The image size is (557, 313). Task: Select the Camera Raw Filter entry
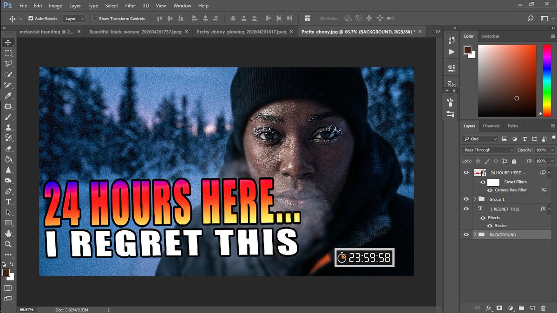pyautogui.click(x=511, y=190)
